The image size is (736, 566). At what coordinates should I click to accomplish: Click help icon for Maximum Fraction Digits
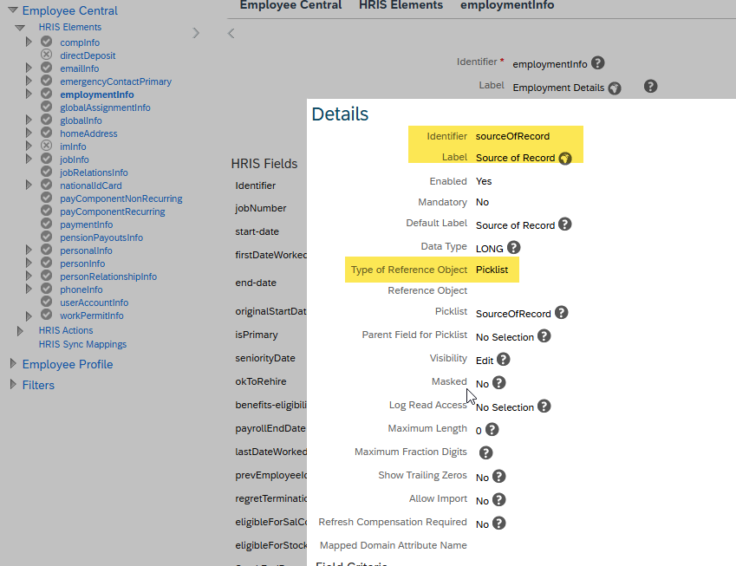(485, 453)
